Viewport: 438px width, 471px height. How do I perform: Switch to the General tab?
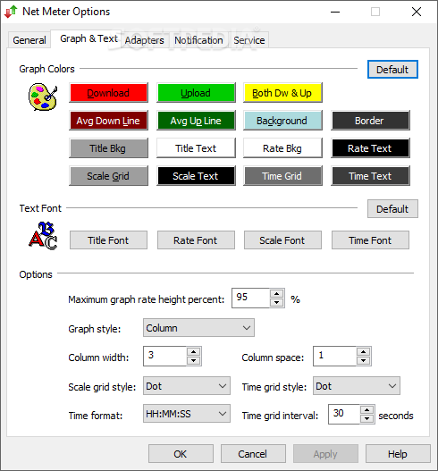coord(29,40)
